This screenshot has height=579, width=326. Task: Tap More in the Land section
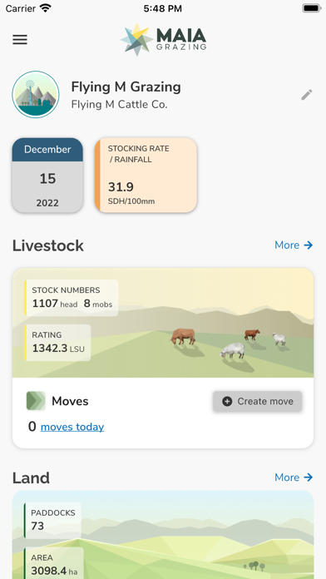(287, 478)
